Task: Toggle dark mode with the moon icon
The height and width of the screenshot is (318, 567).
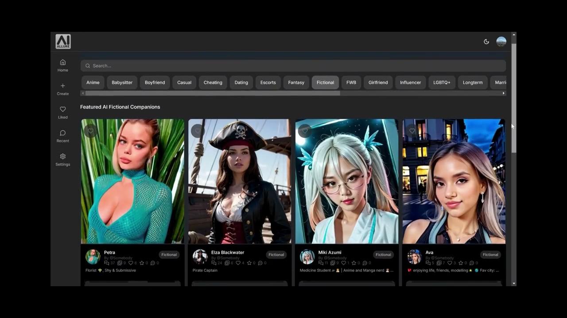Action: click(x=486, y=41)
